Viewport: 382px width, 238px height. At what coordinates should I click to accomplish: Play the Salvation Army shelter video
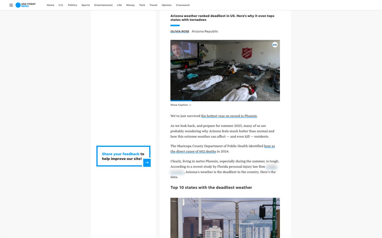pos(225,71)
